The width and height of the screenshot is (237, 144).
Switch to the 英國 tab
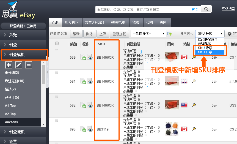coord(150,22)
